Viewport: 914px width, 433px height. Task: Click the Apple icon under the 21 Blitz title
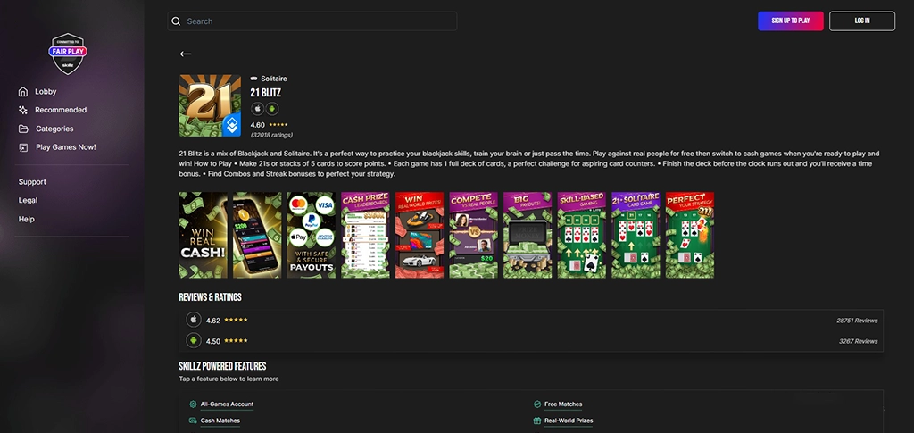257,108
